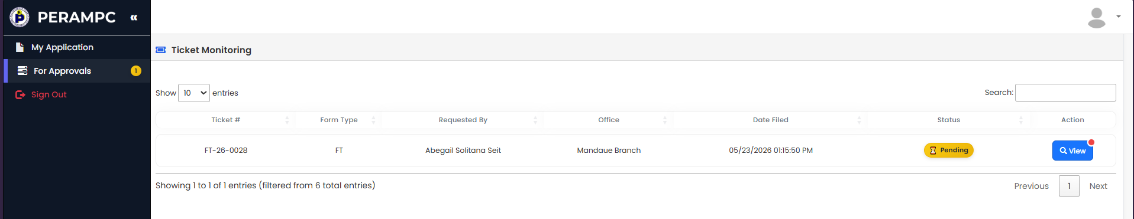Open the Show entries count dropdown

click(194, 93)
